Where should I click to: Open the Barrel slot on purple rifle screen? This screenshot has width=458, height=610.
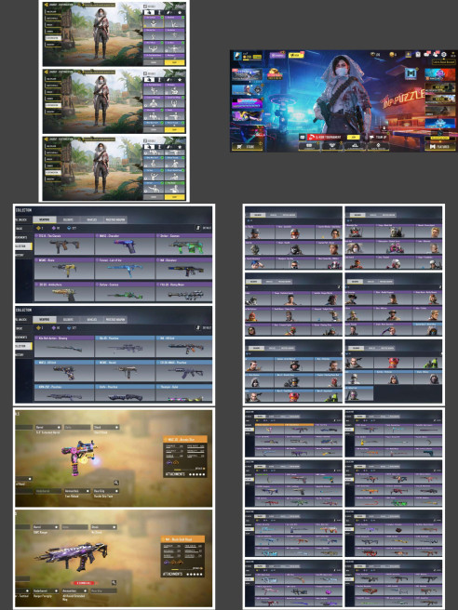tap(46, 527)
